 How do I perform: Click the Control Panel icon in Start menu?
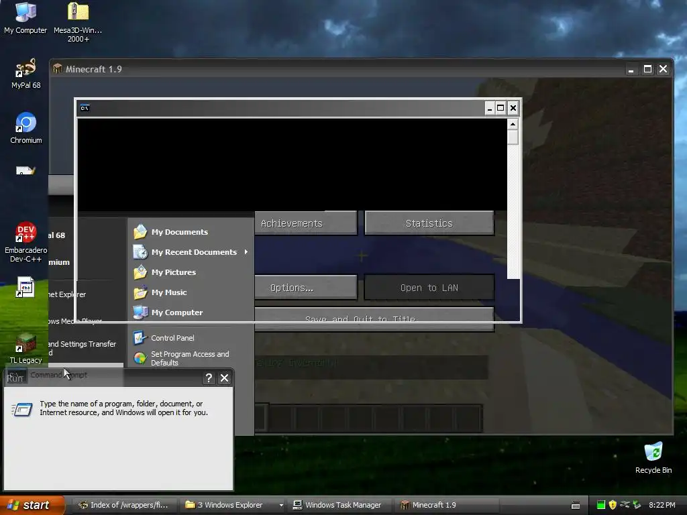pos(140,338)
